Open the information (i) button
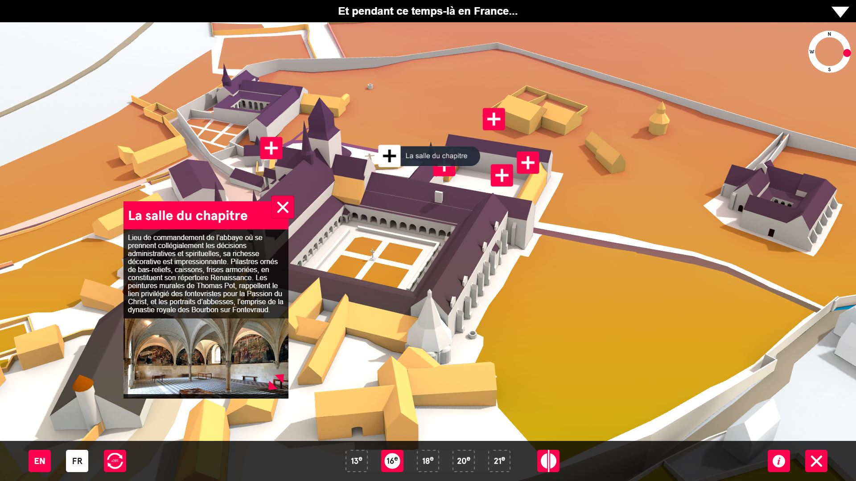Image resolution: width=856 pixels, height=481 pixels. [x=778, y=461]
